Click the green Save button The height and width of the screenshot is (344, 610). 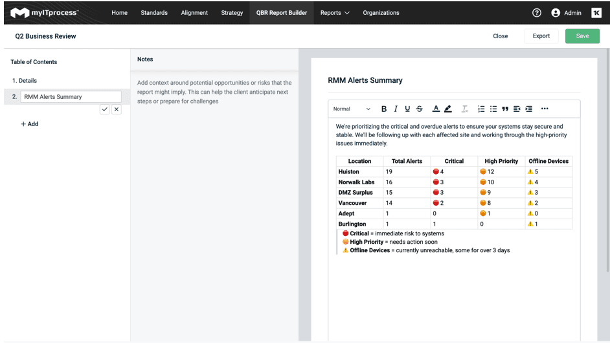coord(582,36)
